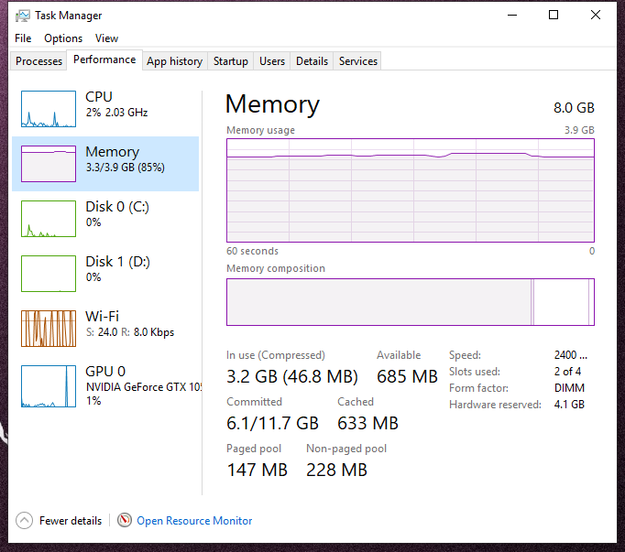
Task: Switch to the App history tab
Action: [174, 61]
